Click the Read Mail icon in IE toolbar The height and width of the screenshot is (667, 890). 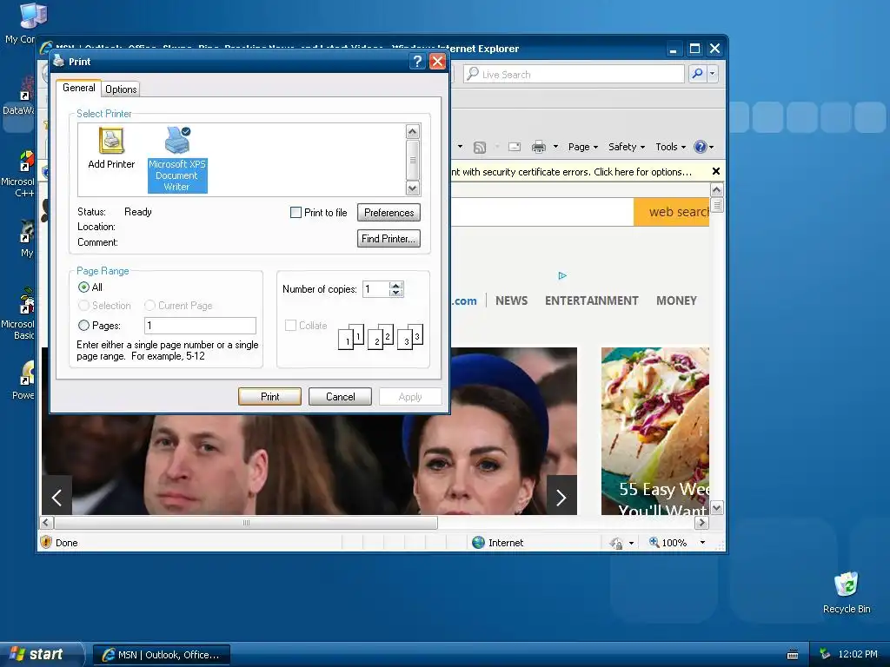[x=515, y=148]
